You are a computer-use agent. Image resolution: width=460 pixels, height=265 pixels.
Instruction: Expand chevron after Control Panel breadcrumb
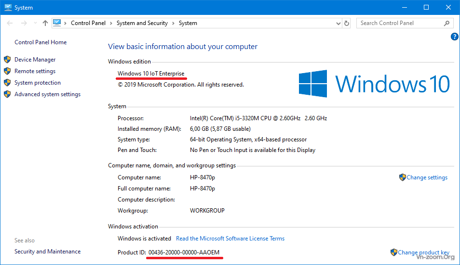[x=111, y=23]
